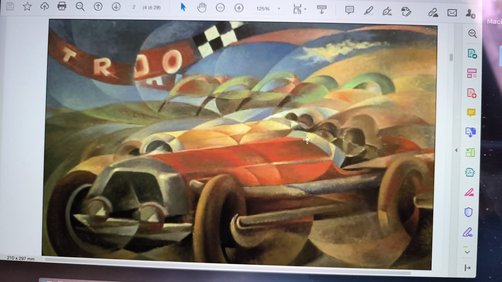This screenshot has height=282, width=502.
Task: Click the racing car painting image
Action: click(x=239, y=145)
